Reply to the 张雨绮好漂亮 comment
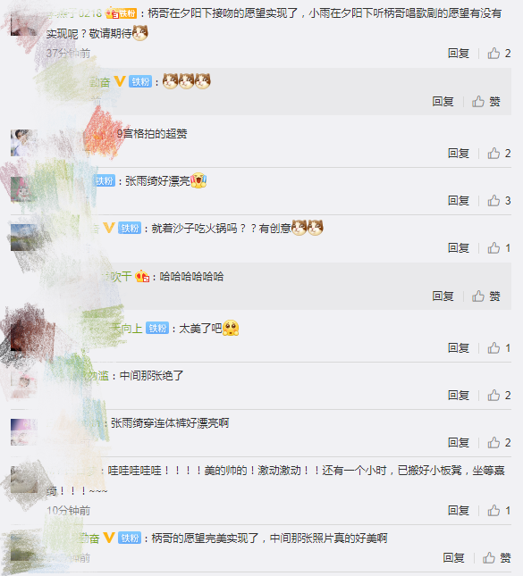The width and height of the screenshot is (523, 576). point(459,201)
